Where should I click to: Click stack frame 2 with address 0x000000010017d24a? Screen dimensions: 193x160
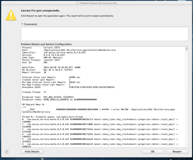tap(100, 129)
